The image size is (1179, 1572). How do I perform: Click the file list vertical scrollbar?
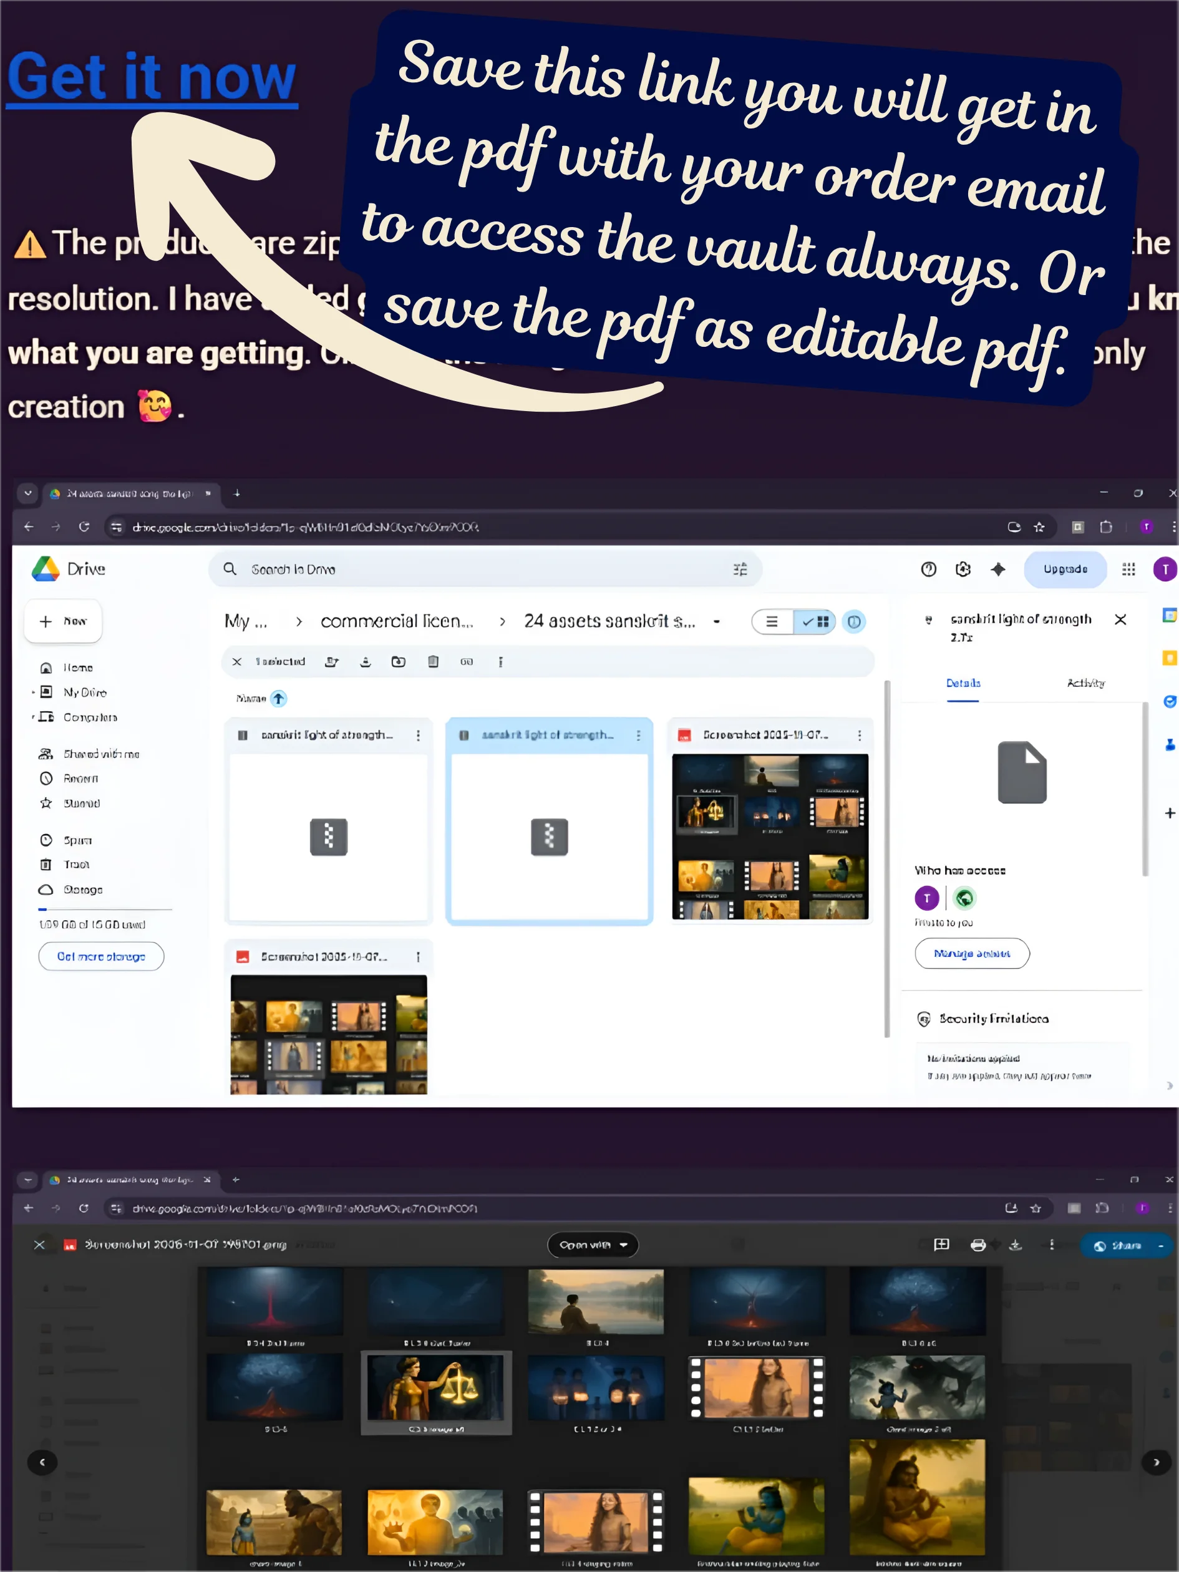(886, 858)
